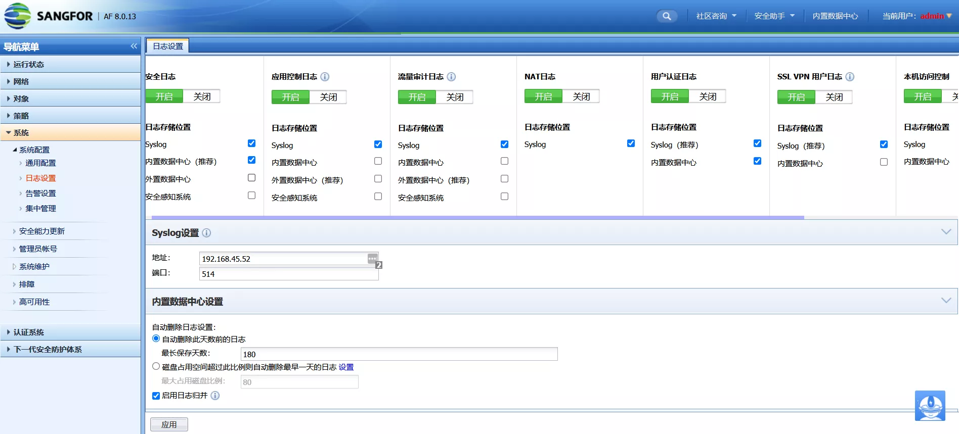
Task: Click the ellipsis icon in address field
Action: [372, 258]
